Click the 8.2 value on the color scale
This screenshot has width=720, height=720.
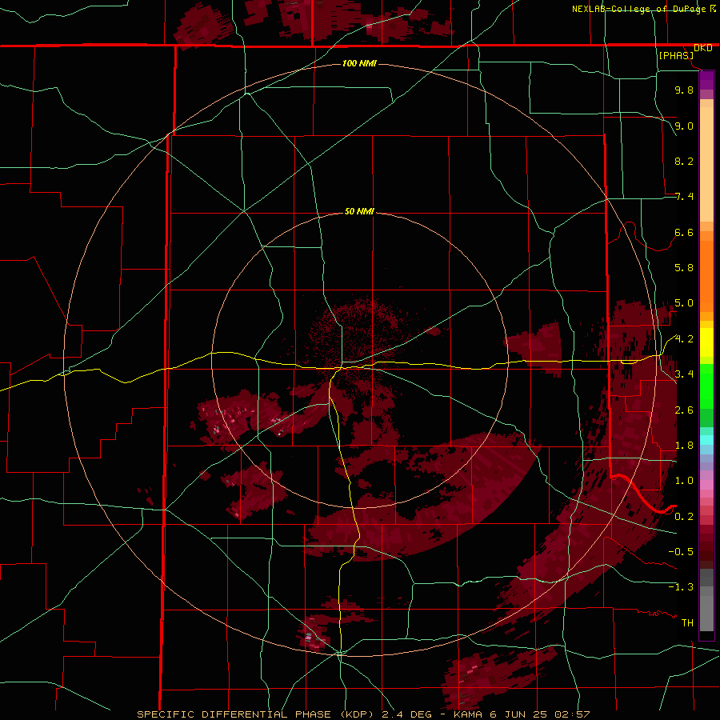coord(684,161)
